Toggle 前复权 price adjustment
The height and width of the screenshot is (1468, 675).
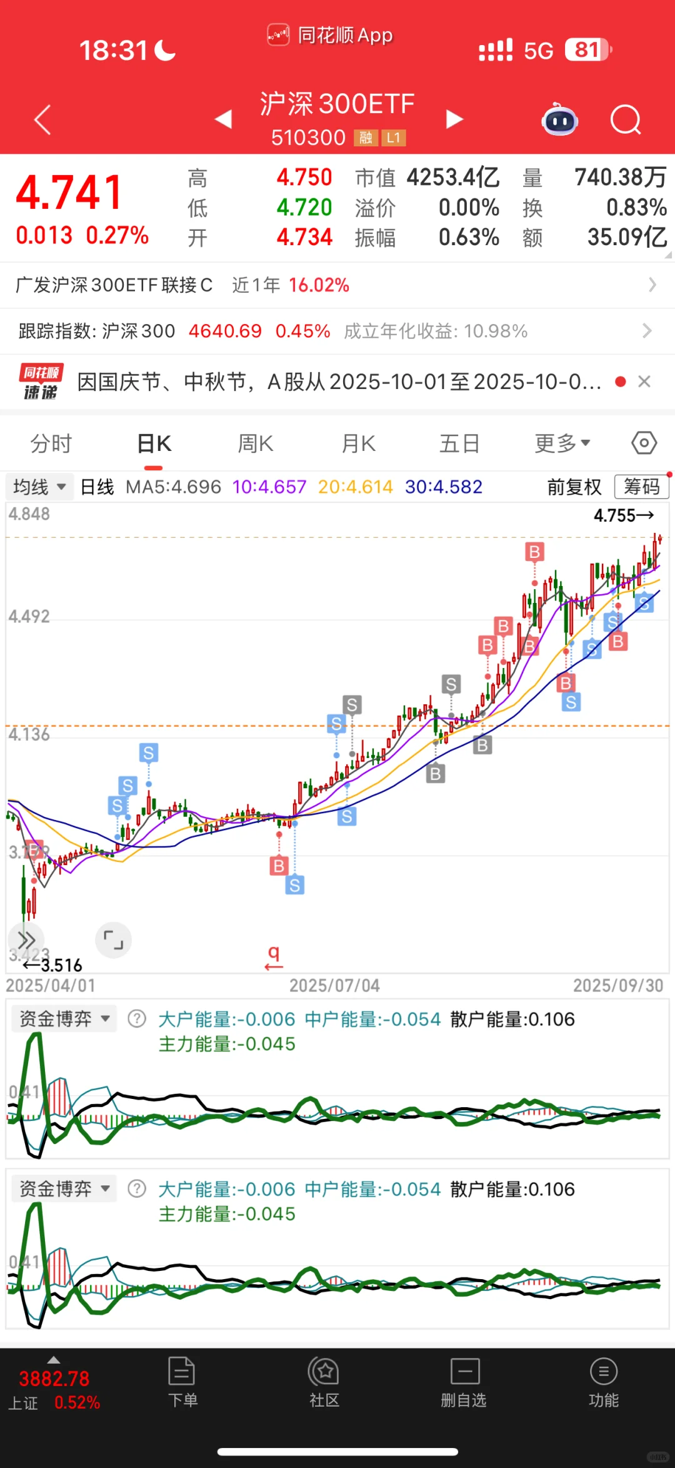(574, 487)
